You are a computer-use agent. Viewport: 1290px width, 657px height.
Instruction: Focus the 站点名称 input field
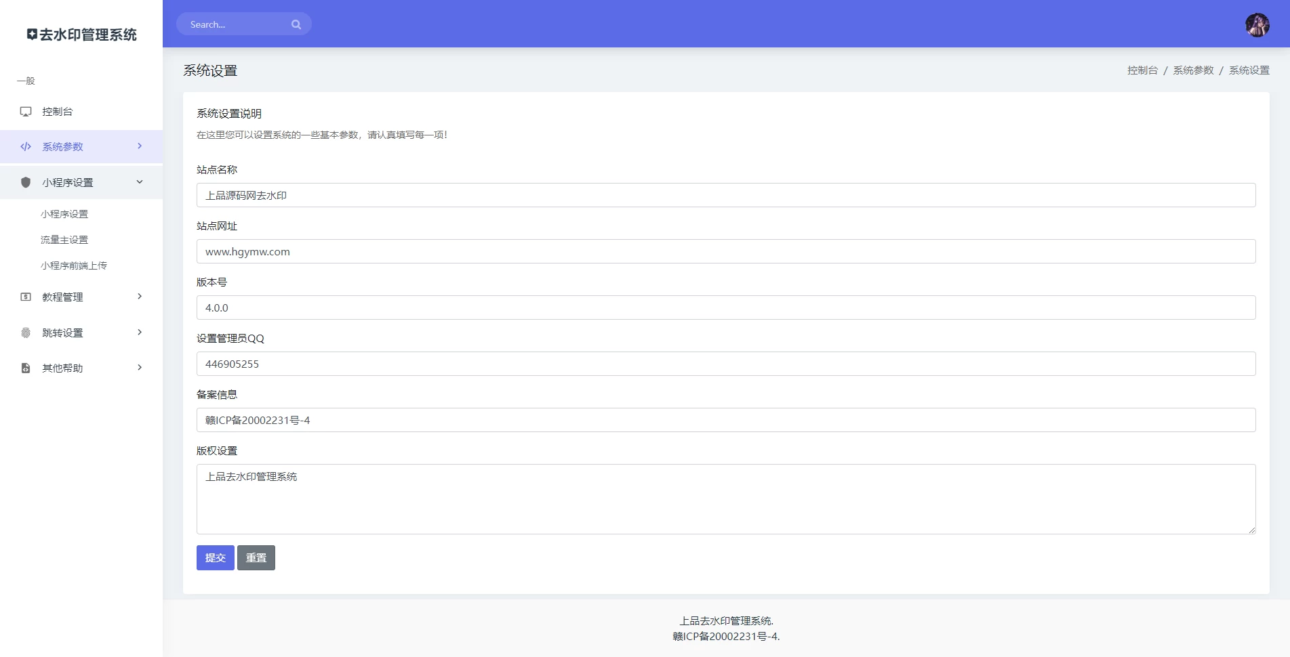(x=725, y=195)
